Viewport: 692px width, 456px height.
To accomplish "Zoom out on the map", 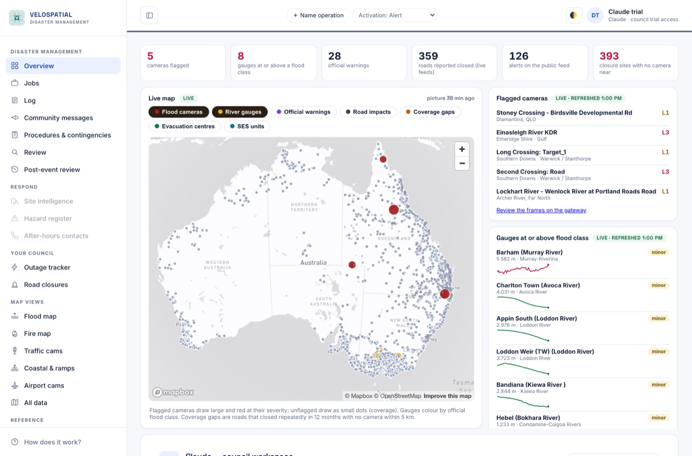I will [x=462, y=163].
